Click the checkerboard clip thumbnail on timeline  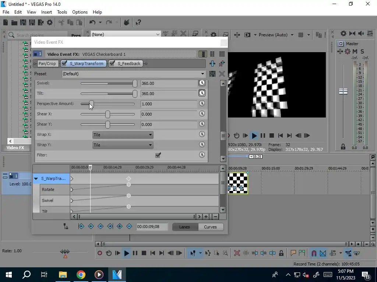238,183
